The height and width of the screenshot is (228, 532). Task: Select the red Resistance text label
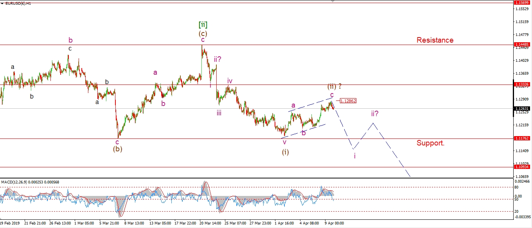[x=435, y=40]
